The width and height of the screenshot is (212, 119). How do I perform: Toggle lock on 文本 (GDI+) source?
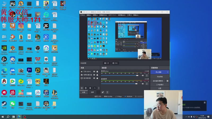point(97,71)
